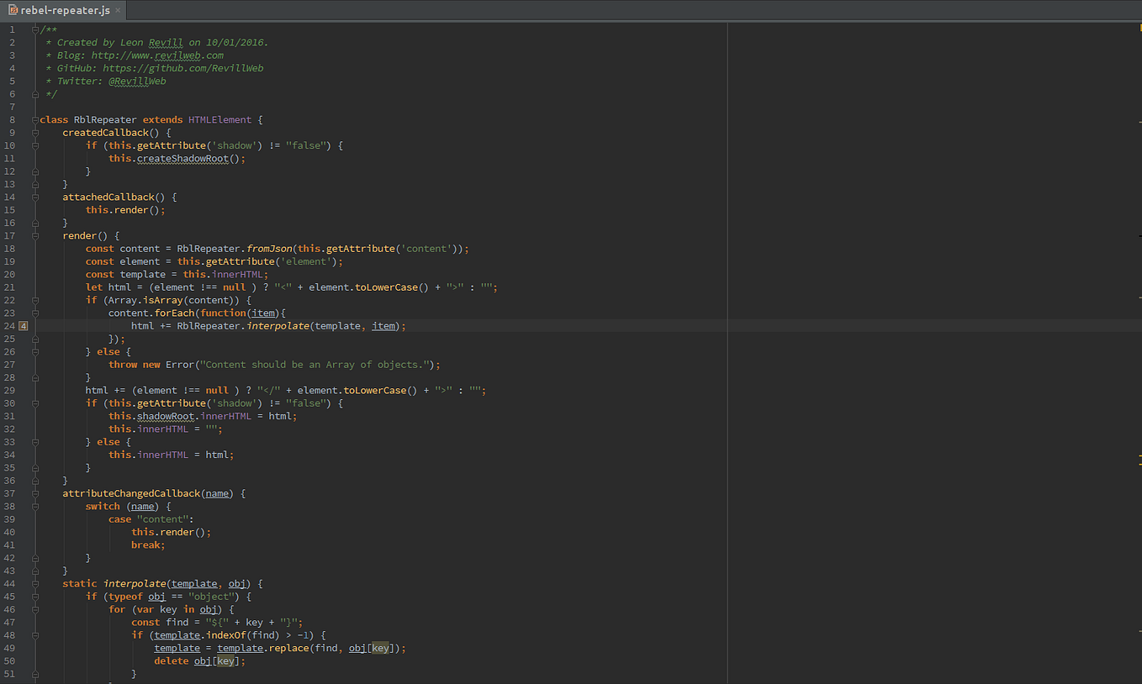Collapse the createdCallback method body
Screen dimensions: 1142x684
click(x=34, y=132)
